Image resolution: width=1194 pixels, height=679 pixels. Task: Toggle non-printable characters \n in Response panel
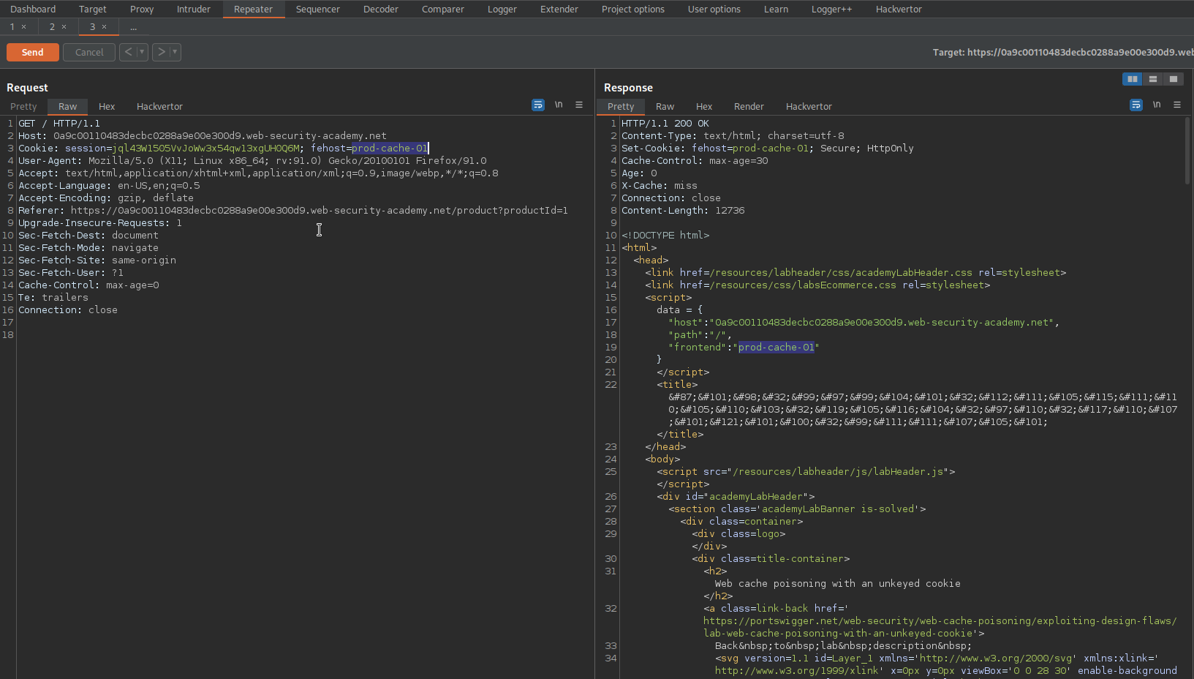click(x=1157, y=105)
